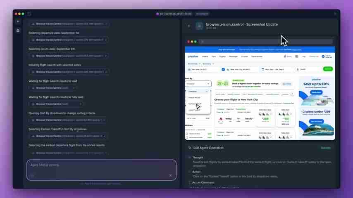Open Browser Vision Control call below 'Selecting the earliest departure flight'
This screenshot has width=353, height=198.
(69, 153)
